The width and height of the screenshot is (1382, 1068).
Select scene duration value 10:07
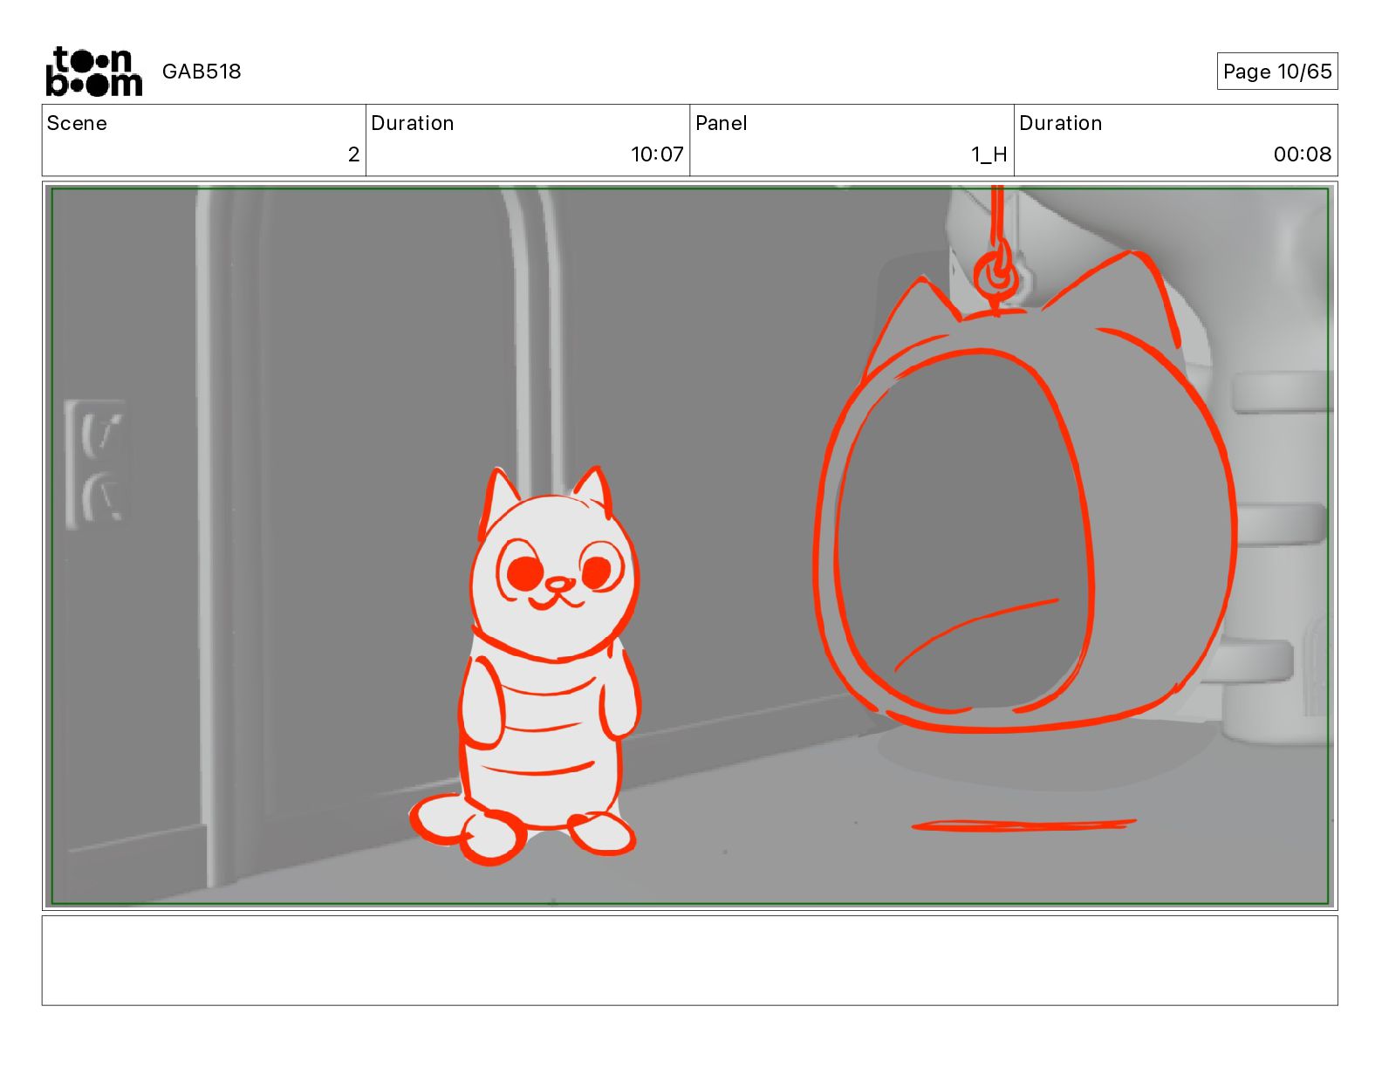click(657, 154)
